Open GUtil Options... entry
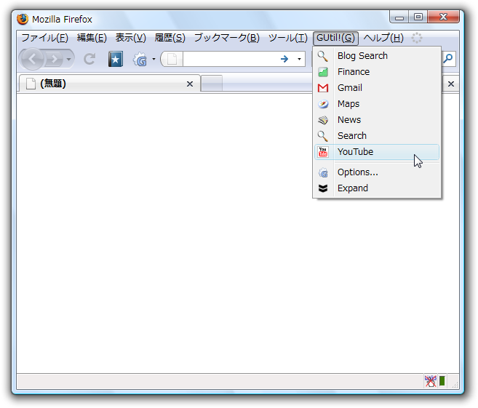478x408 pixels. pos(377,172)
